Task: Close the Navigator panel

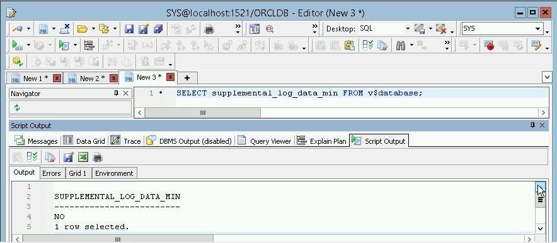Action: (125, 93)
